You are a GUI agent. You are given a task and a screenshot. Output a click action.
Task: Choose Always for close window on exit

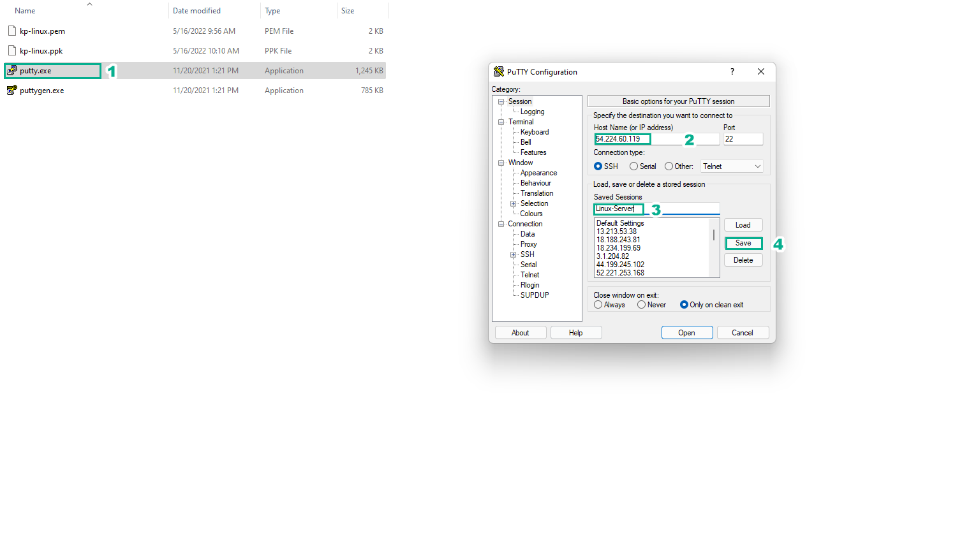coord(598,305)
